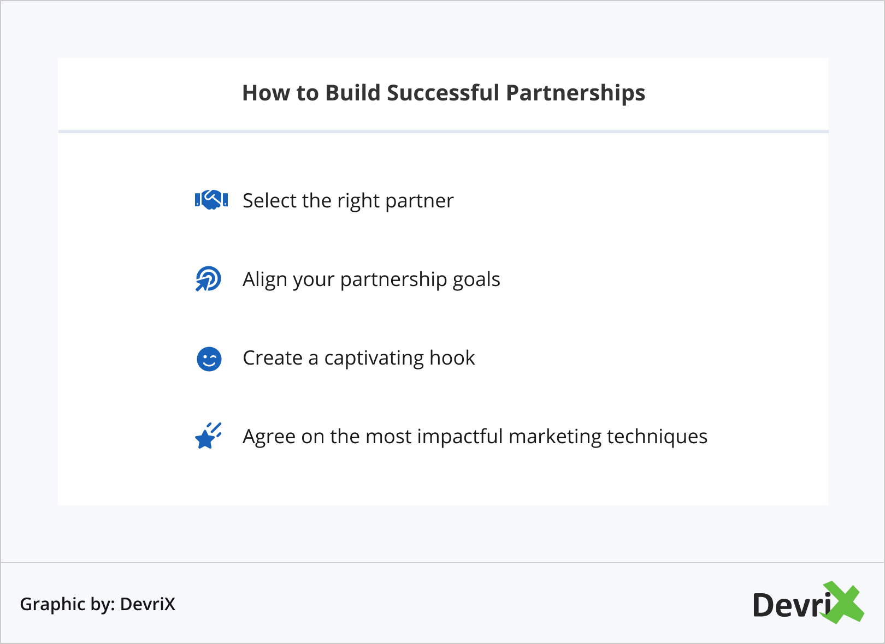Click the word 'goals' in the second item
This screenshot has height=644, width=885.
[x=476, y=279]
